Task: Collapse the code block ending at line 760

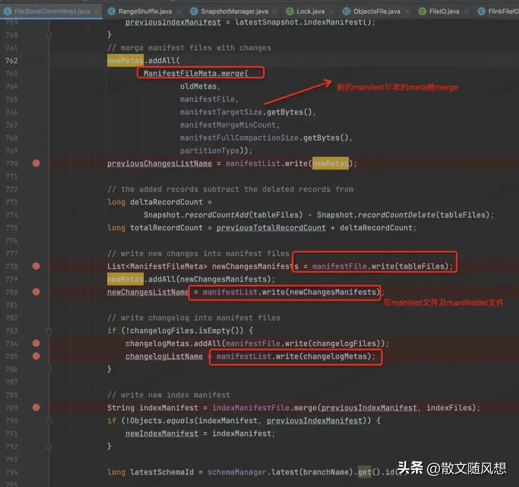Action: click(49, 35)
